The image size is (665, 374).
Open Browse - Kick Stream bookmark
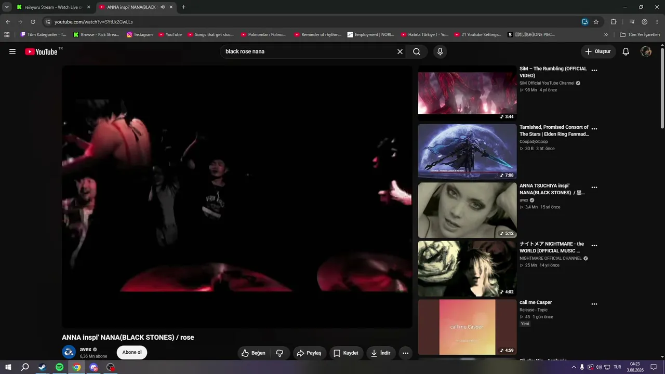click(x=97, y=35)
